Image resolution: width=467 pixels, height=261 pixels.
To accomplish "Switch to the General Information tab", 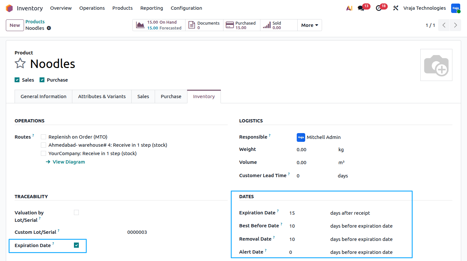I will (x=43, y=96).
